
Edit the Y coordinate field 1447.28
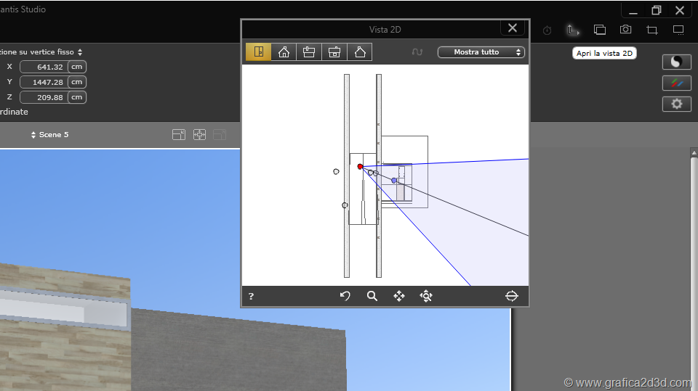(x=43, y=82)
